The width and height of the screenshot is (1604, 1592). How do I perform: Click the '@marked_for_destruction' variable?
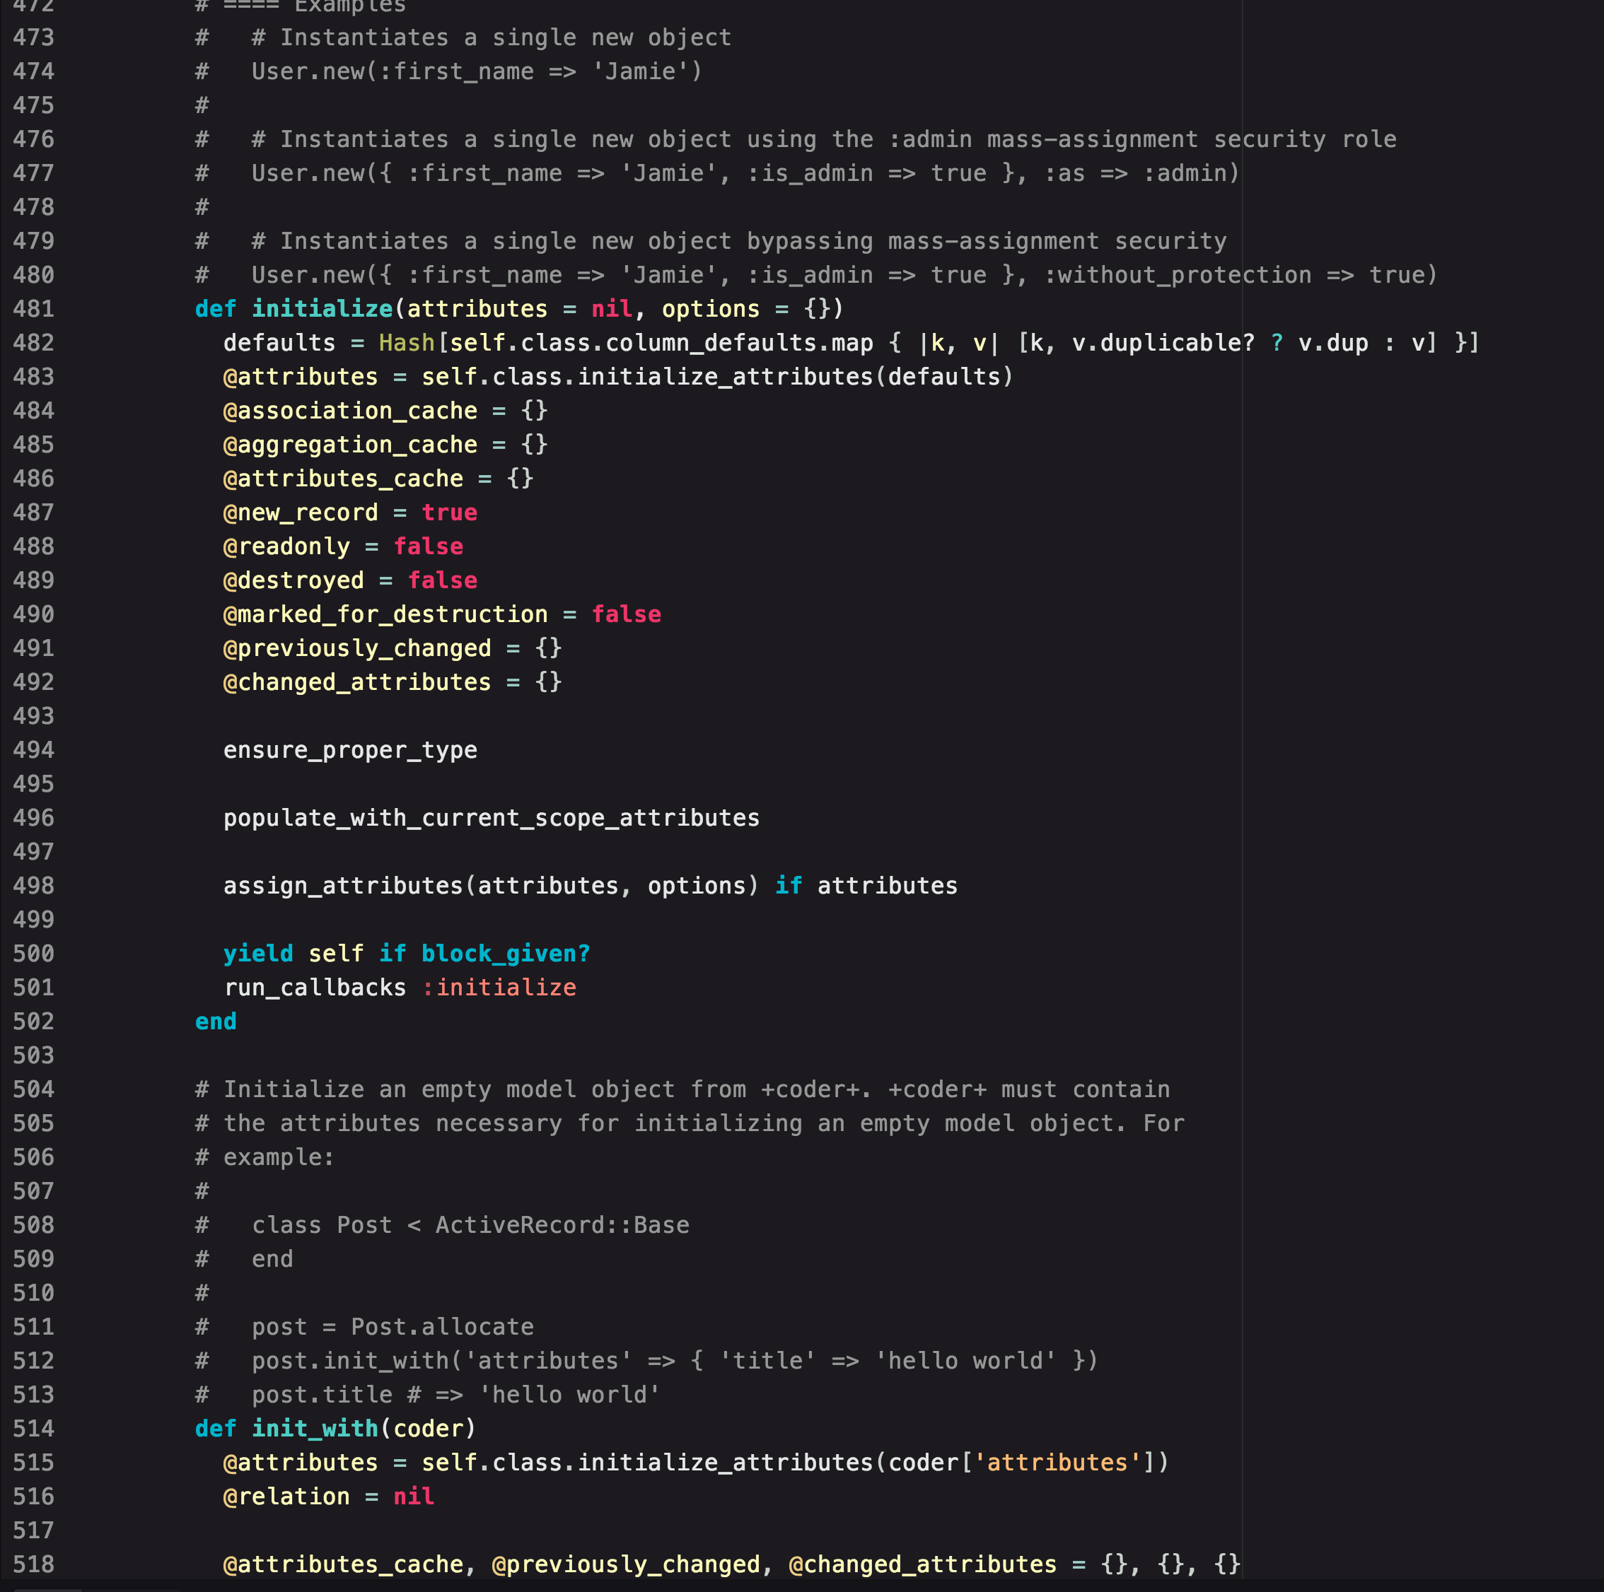[x=385, y=614]
